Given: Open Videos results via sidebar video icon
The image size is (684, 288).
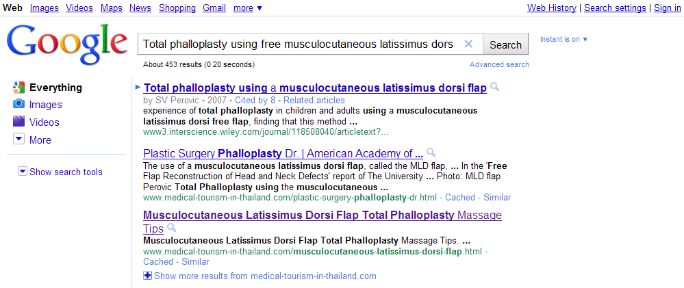Looking at the screenshot, I should tap(19, 122).
